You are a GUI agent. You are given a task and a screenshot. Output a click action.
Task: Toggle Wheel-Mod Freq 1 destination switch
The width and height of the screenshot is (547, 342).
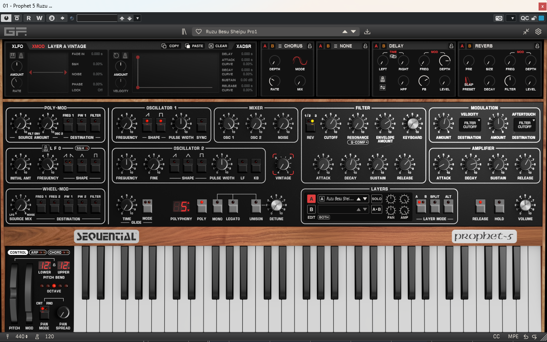tap(41, 207)
